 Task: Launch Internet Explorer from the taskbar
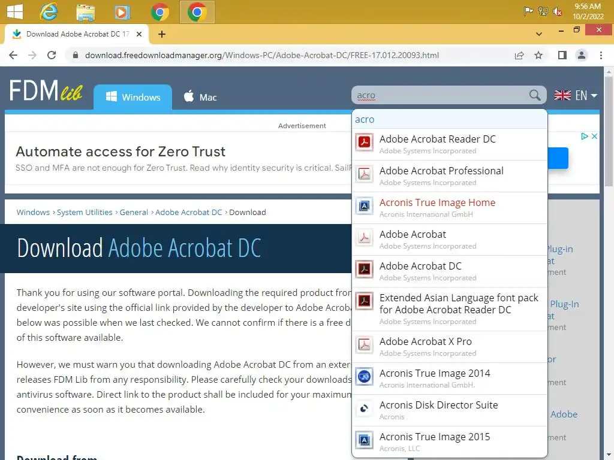(49, 12)
